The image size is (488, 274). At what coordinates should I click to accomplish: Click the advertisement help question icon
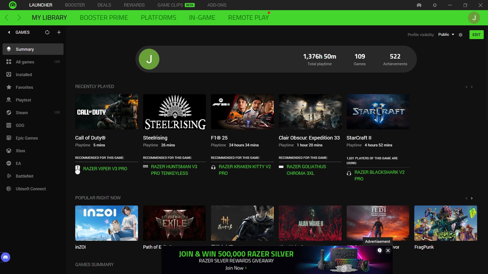pos(379,251)
